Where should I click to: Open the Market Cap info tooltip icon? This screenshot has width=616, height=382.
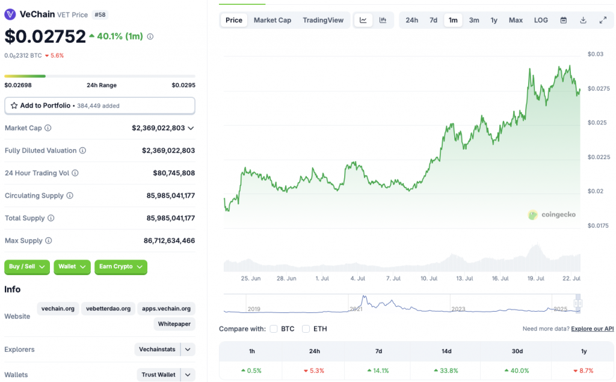(x=46, y=128)
